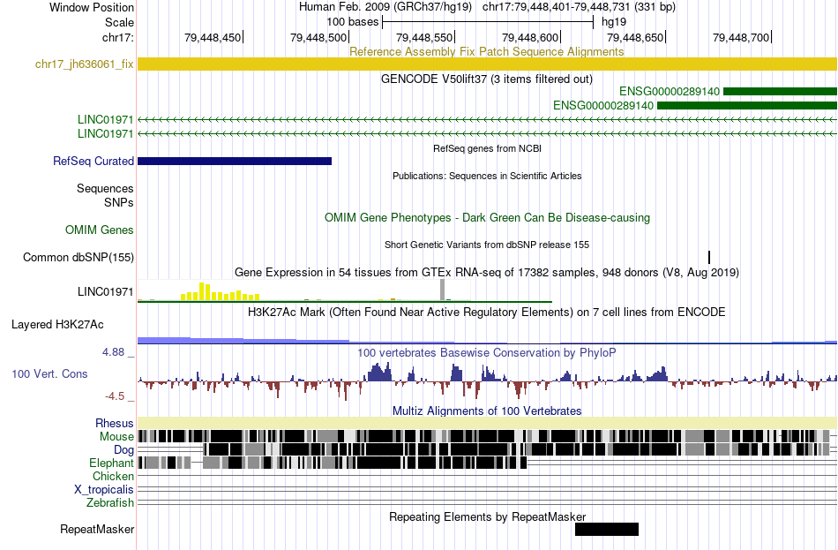Click the Rhesus alignment row label
The width and height of the screenshot is (838, 550).
(115, 423)
